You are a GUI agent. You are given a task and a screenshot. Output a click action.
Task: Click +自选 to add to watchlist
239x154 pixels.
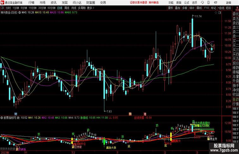(x=221, y=8)
